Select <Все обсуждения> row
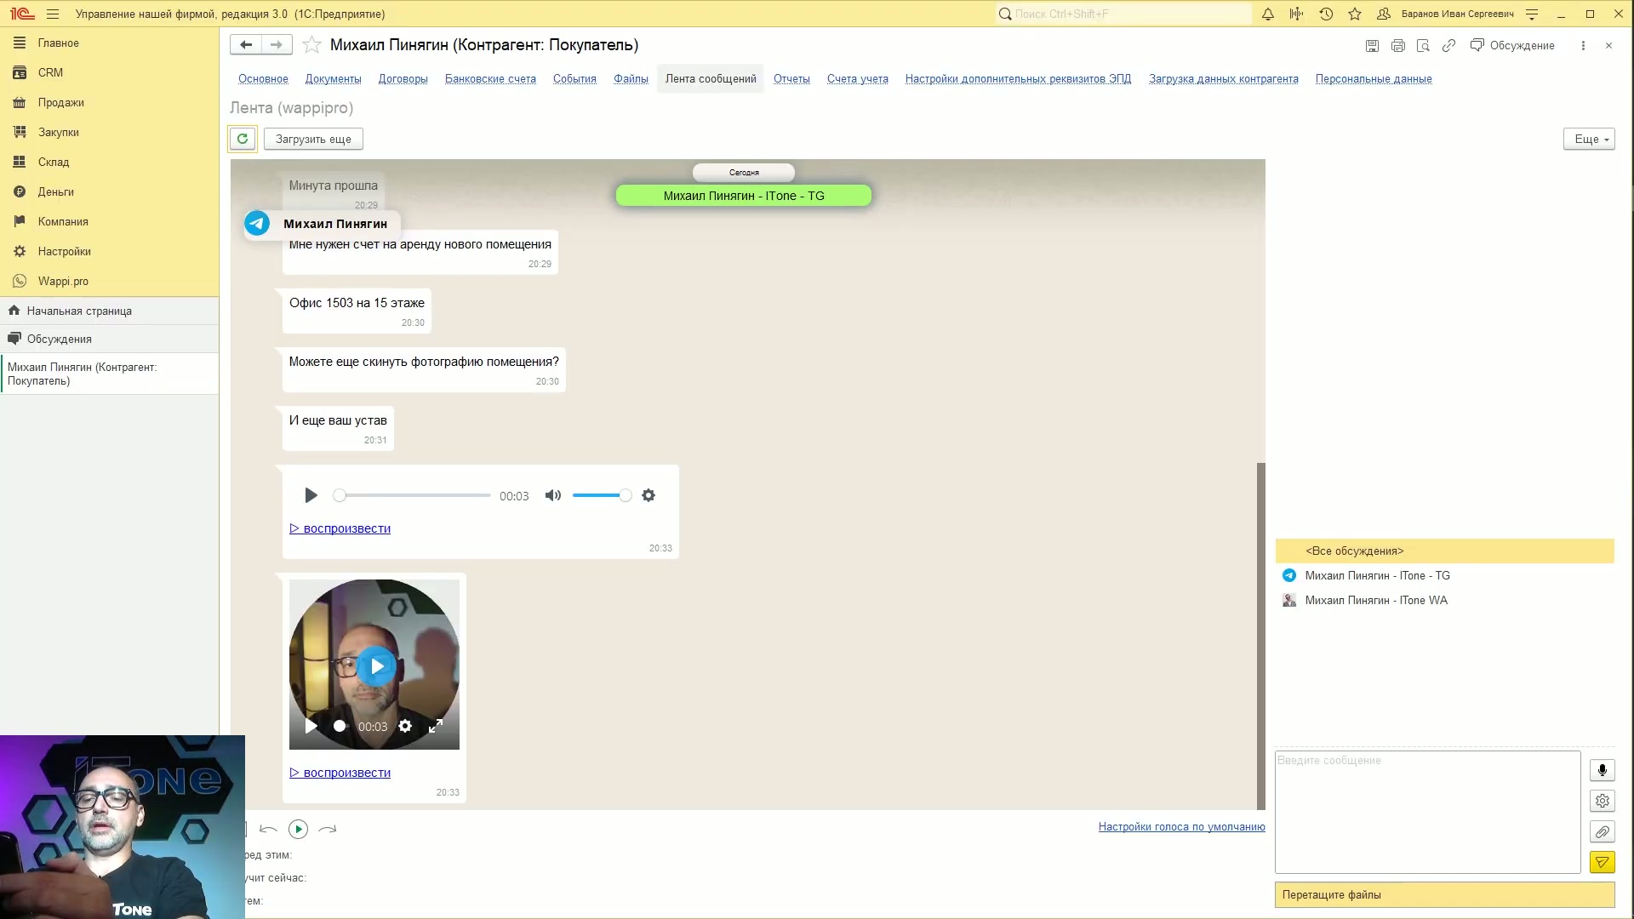 [1444, 551]
